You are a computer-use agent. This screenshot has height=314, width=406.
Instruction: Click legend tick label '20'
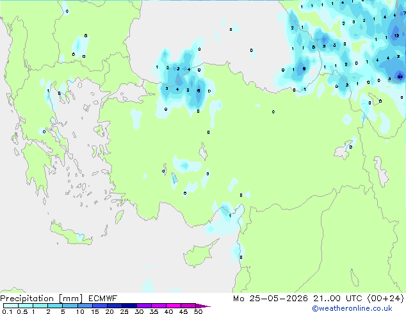click(110, 311)
